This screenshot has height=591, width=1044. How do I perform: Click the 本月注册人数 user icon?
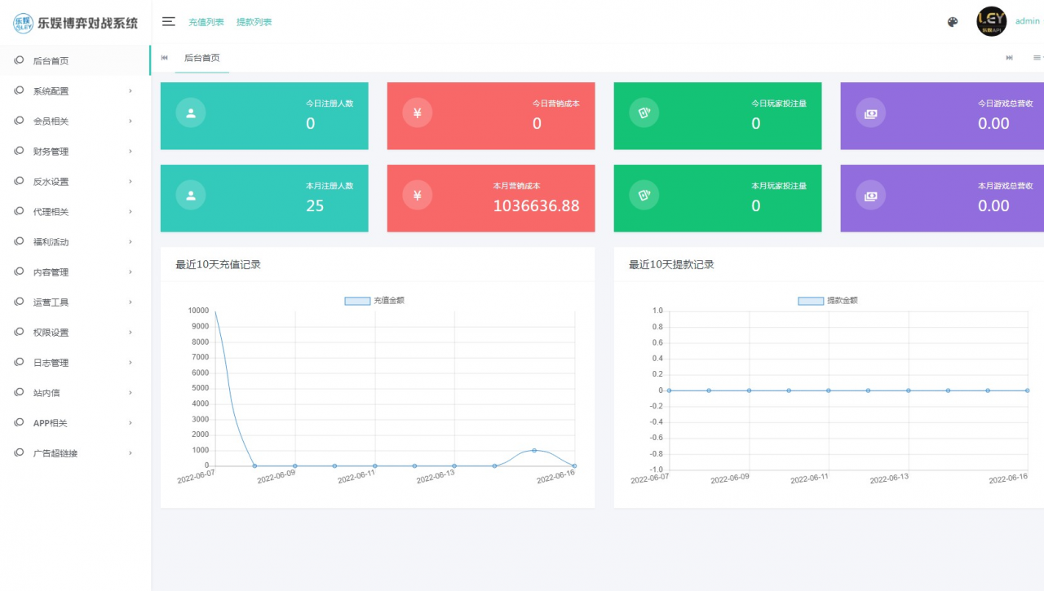(x=191, y=196)
